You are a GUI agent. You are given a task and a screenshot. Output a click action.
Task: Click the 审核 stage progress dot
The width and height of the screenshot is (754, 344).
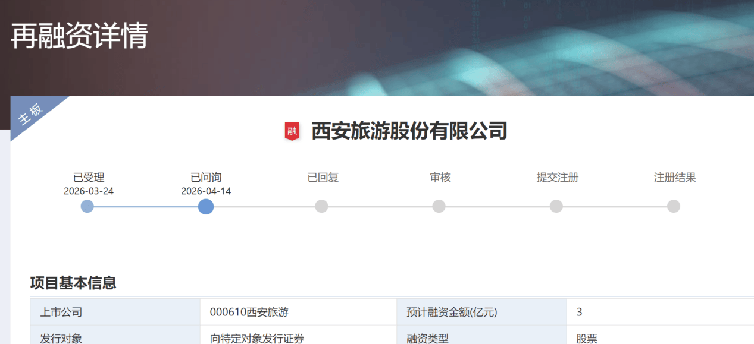coord(439,206)
